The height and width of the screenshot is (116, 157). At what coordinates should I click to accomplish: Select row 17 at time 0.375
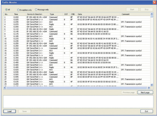pyautogui.click(x=77, y=55)
